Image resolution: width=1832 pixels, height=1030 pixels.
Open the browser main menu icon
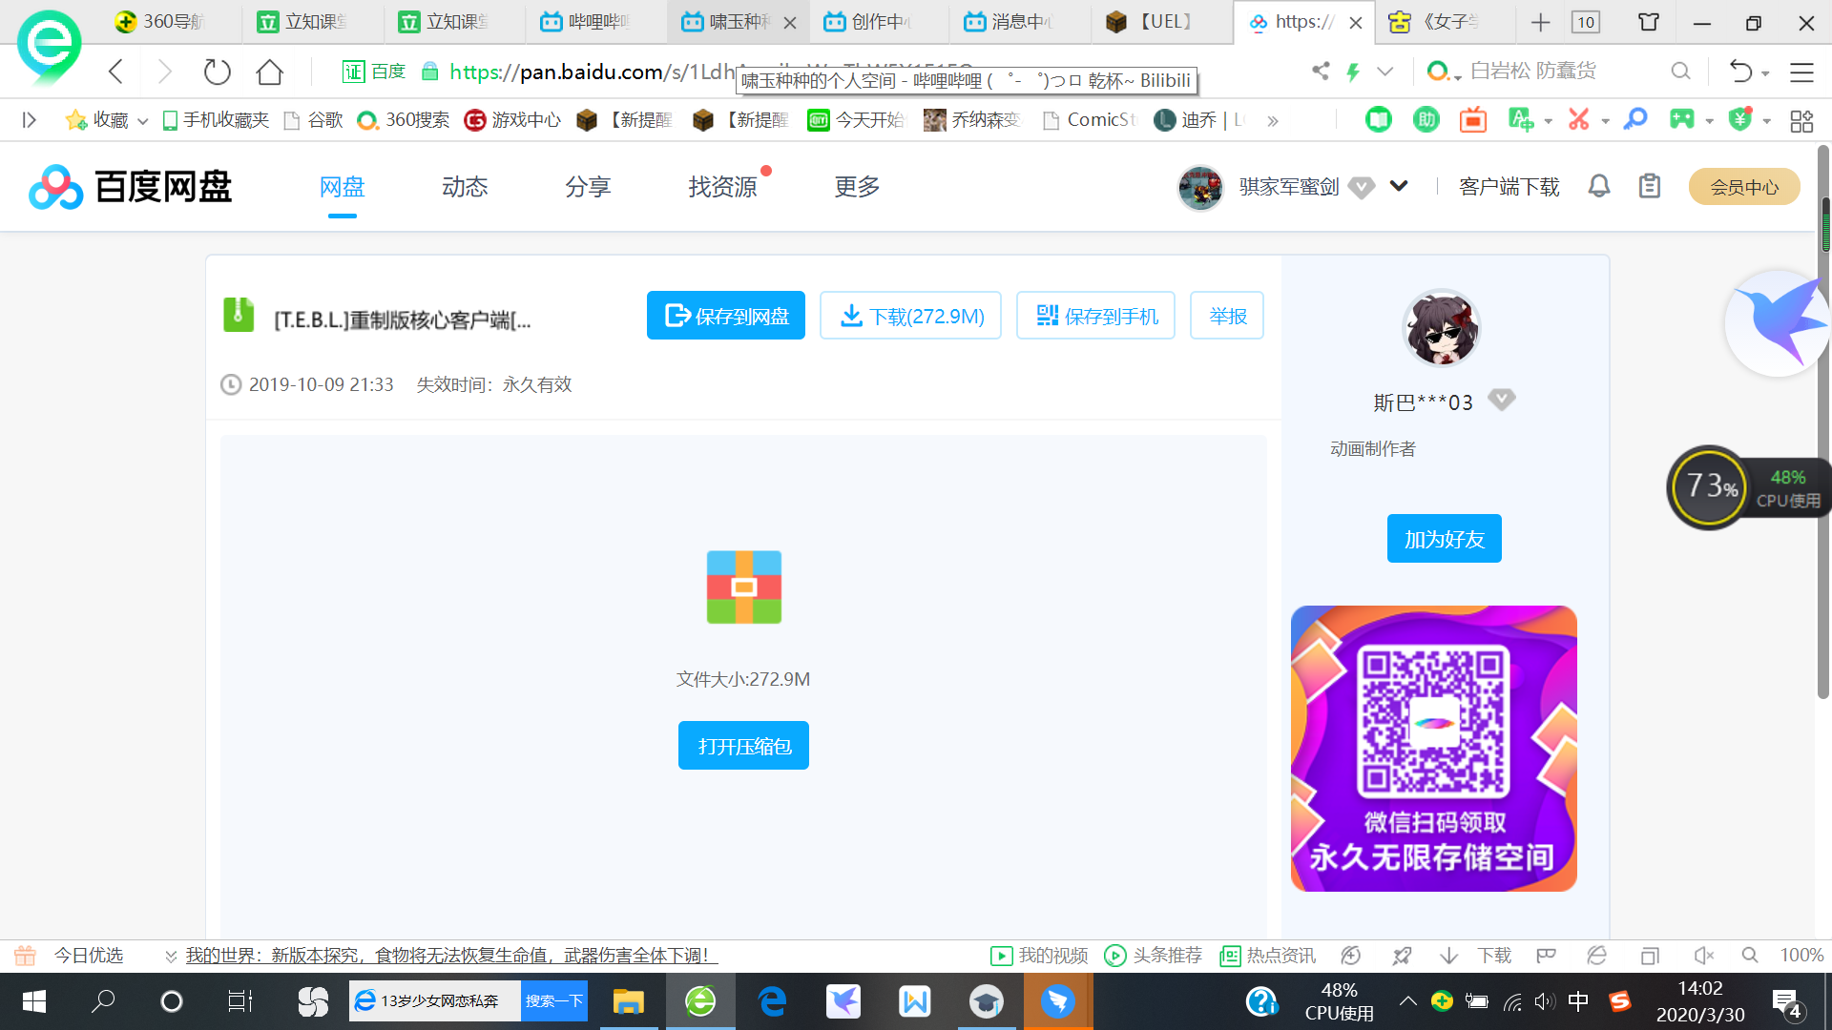pyautogui.click(x=1801, y=72)
